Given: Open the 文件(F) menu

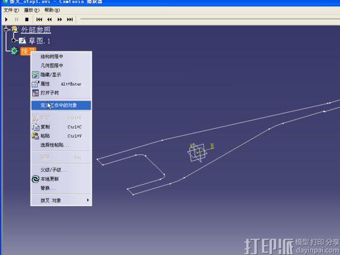Looking at the screenshot, I should pos(11,10).
